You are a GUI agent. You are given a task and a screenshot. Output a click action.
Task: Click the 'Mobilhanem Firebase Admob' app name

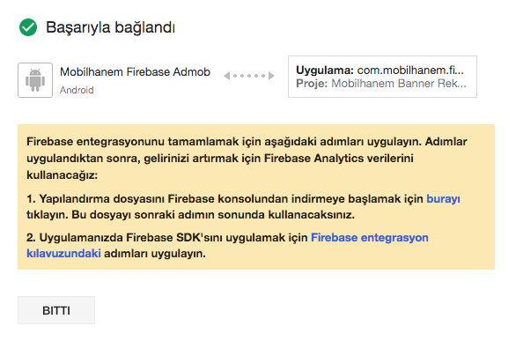(135, 71)
